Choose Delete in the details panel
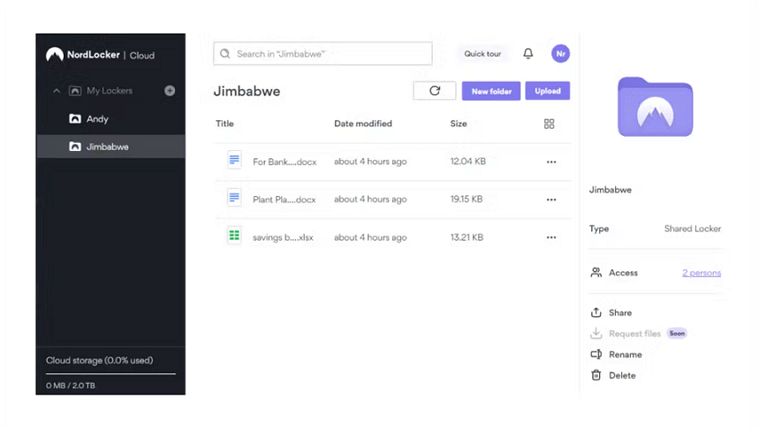This screenshot has height=429, width=759. coord(621,375)
